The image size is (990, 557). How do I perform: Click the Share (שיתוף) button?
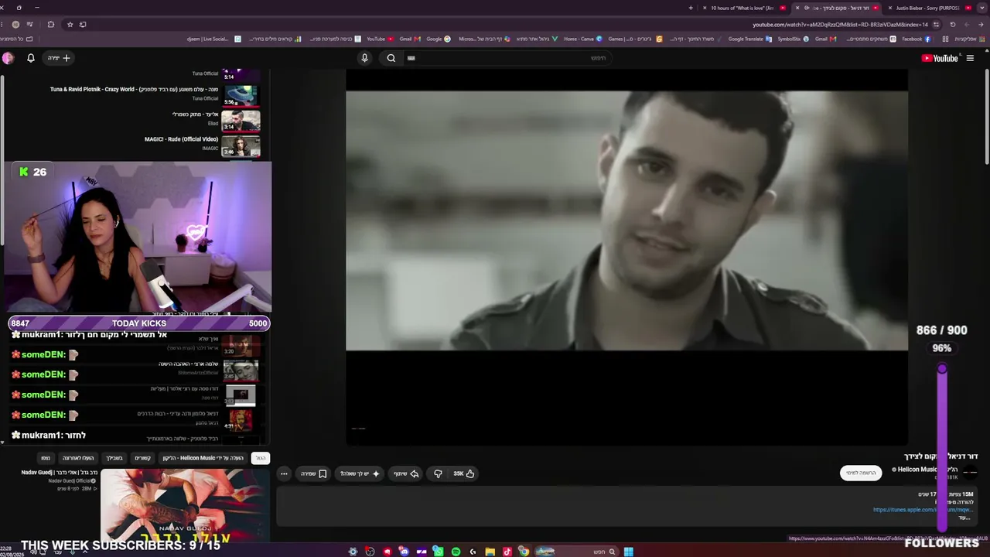point(406,473)
